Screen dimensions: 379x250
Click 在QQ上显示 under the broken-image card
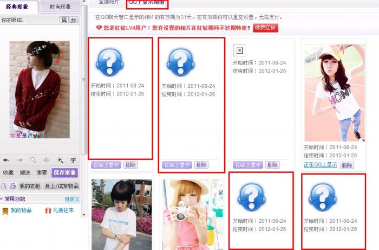click(x=248, y=165)
